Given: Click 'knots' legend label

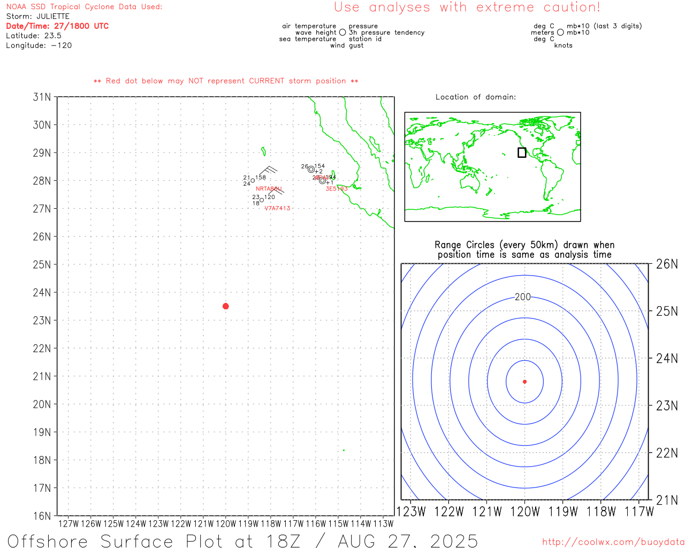Looking at the screenshot, I should [563, 45].
